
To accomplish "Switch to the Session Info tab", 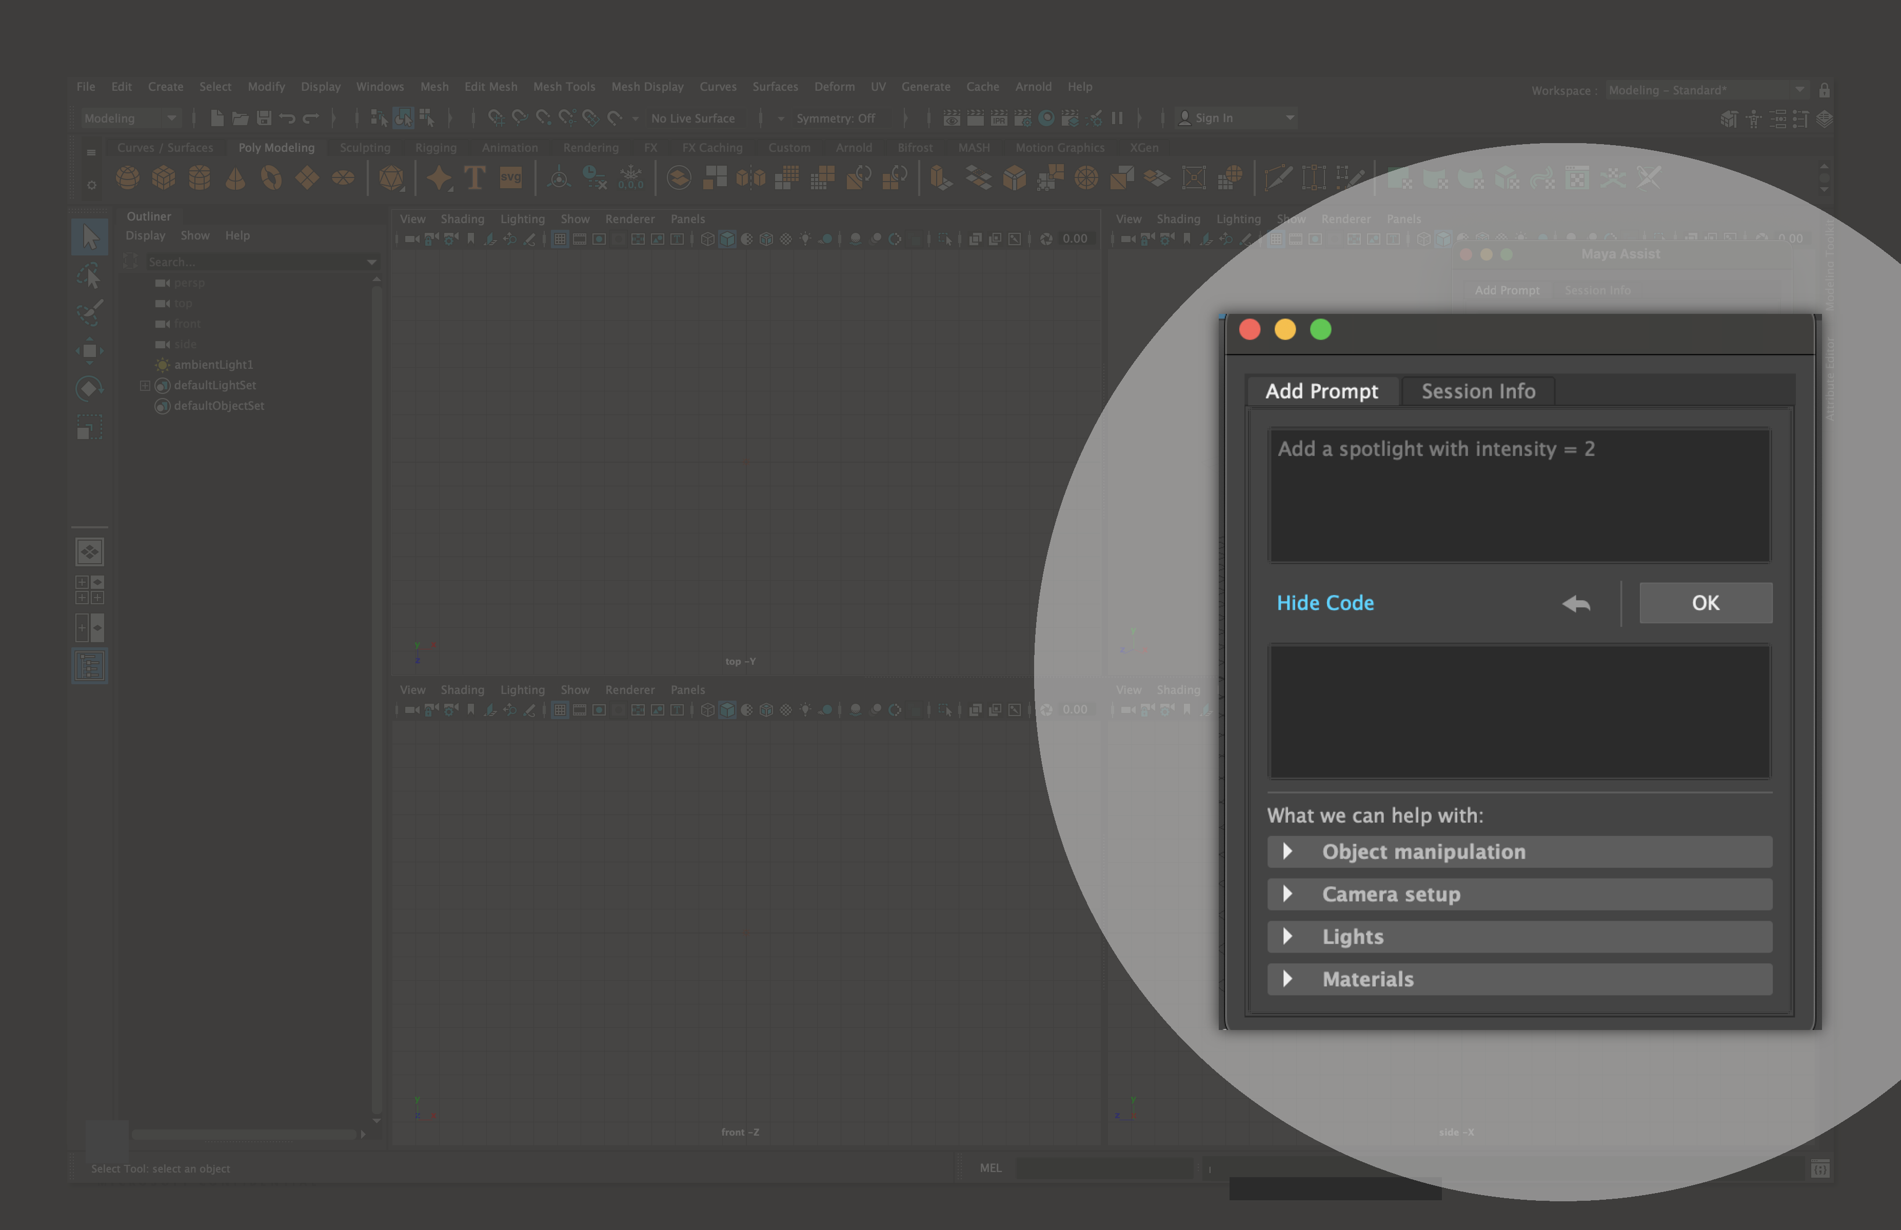I will 1478,391.
